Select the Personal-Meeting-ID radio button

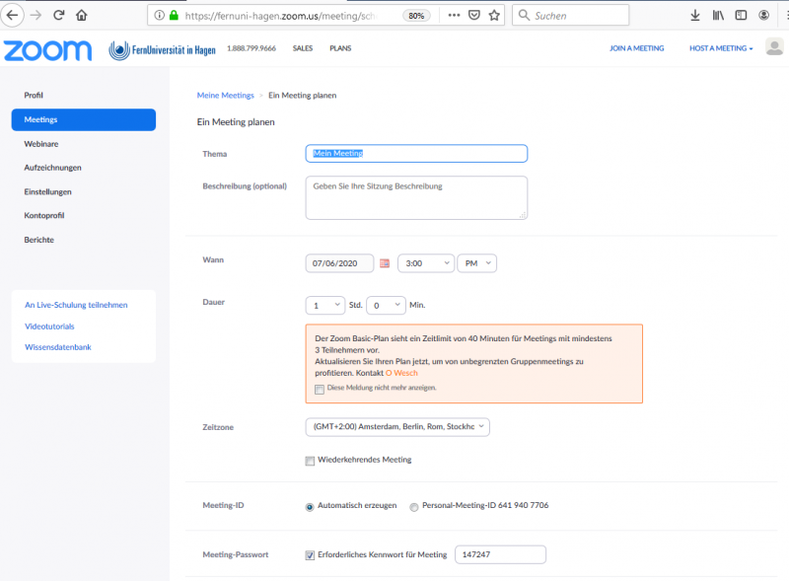pyautogui.click(x=413, y=507)
